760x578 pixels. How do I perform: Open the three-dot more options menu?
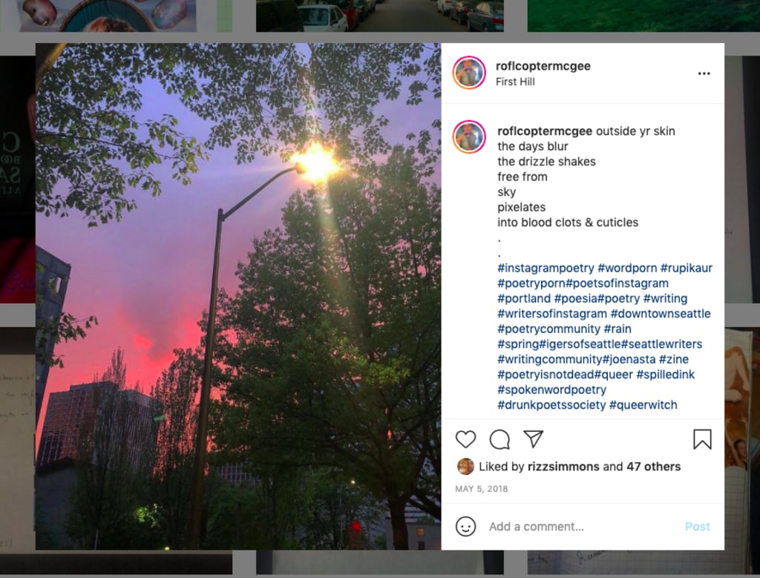pyautogui.click(x=704, y=73)
